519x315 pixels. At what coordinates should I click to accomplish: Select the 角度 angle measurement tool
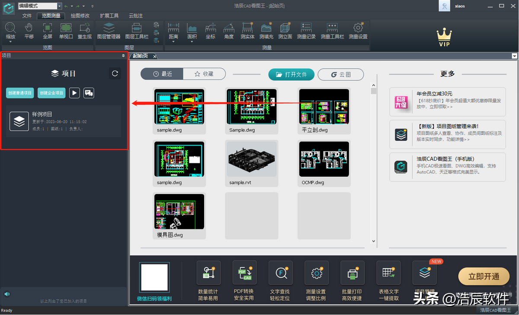coord(229,31)
